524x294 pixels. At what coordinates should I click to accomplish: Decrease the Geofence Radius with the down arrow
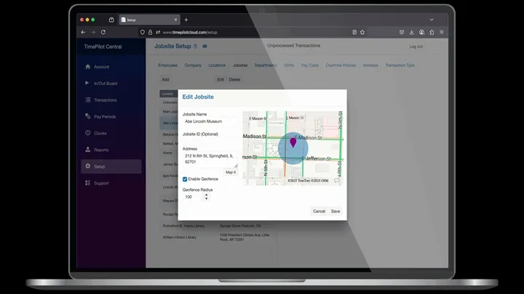tap(206, 199)
